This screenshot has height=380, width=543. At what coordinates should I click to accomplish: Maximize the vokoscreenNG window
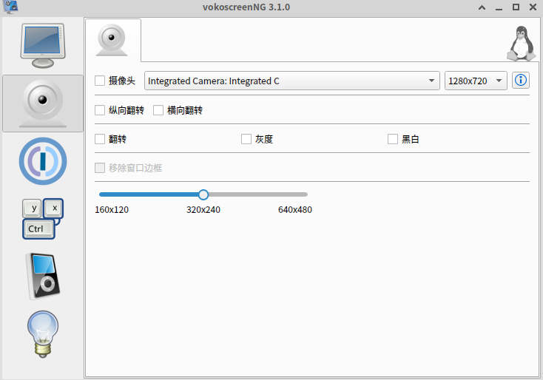516,7
